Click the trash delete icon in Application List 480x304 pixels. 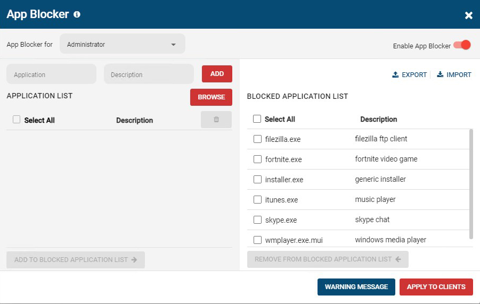[x=216, y=120]
